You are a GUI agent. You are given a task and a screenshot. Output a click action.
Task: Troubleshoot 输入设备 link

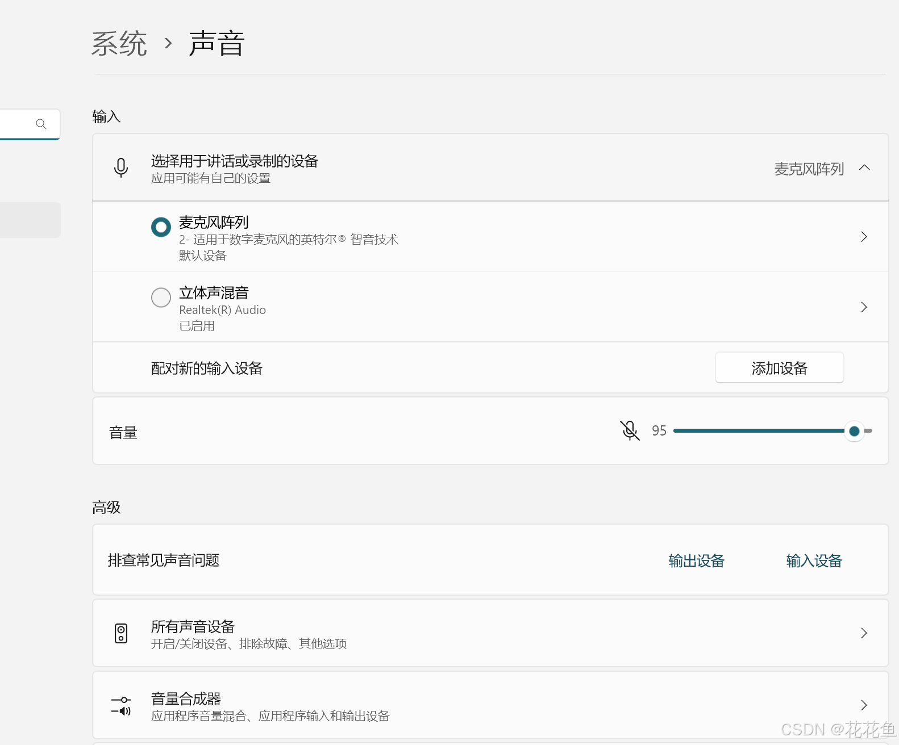tap(814, 561)
